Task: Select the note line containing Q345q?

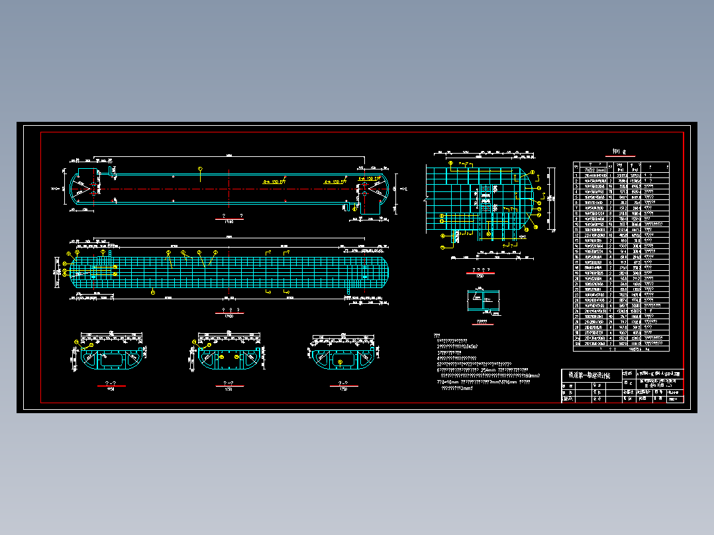Action: pos(457,346)
